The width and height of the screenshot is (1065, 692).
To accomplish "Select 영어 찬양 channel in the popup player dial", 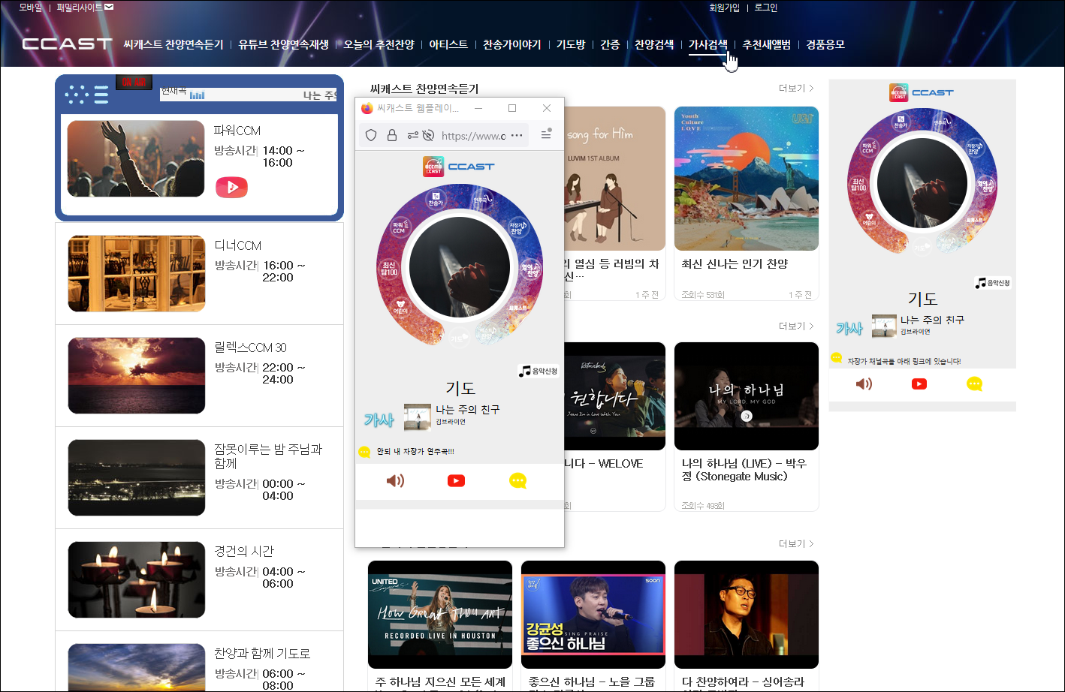I will 529,270.
